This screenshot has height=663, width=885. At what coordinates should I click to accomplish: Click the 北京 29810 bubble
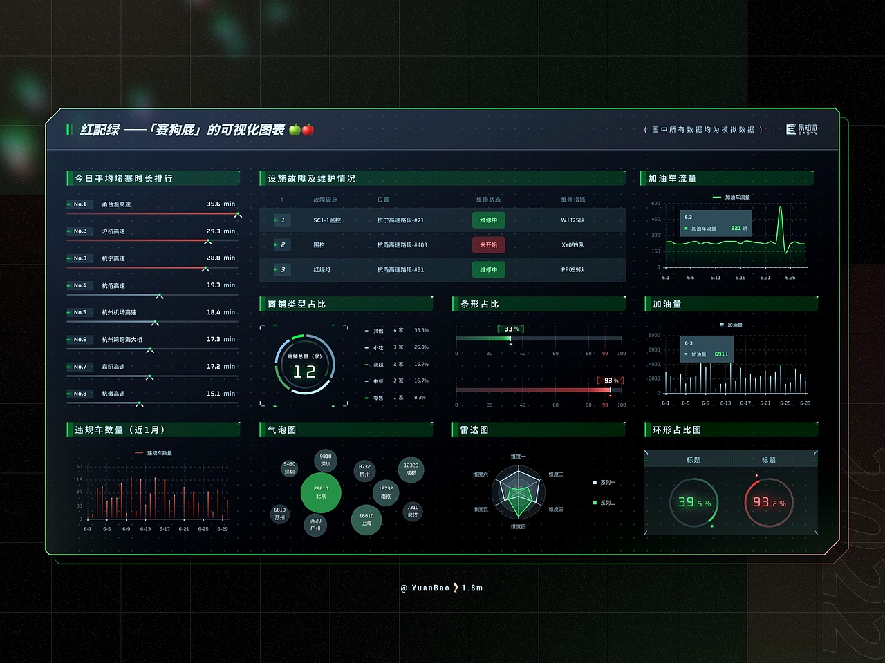pyautogui.click(x=321, y=492)
